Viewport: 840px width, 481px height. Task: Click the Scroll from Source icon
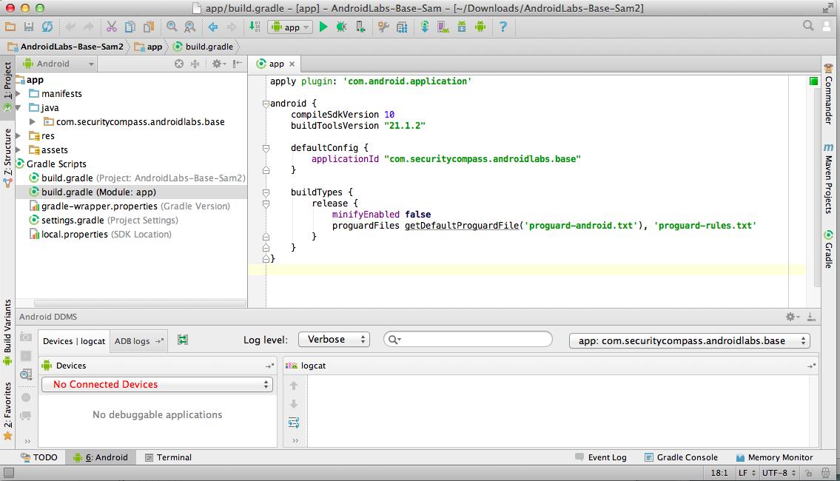[179, 64]
